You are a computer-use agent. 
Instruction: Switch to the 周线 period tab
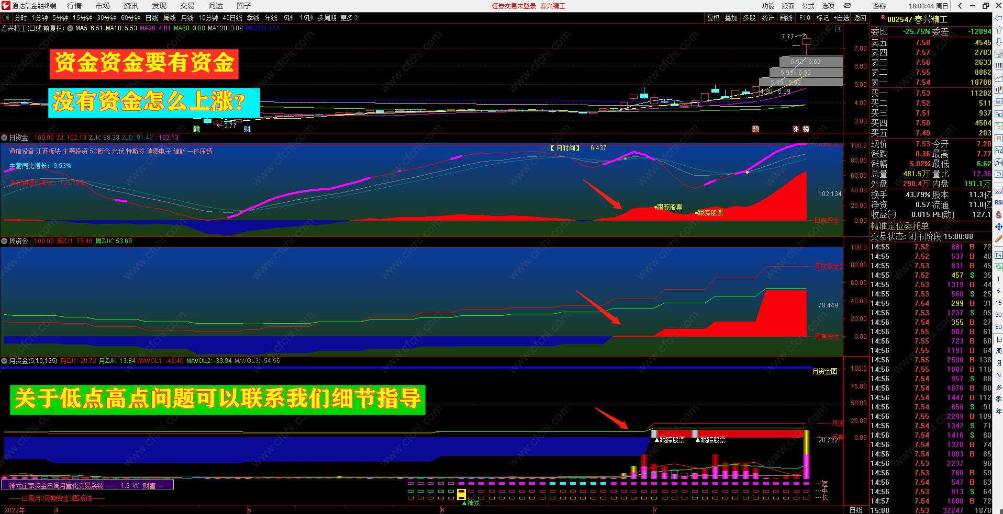click(170, 18)
